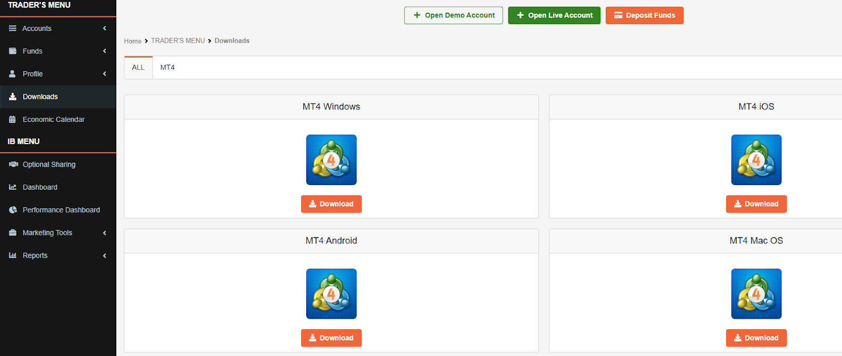This screenshot has height=356, width=842.
Task: Expand the Reports menu chevron
Action: (105, 256)
